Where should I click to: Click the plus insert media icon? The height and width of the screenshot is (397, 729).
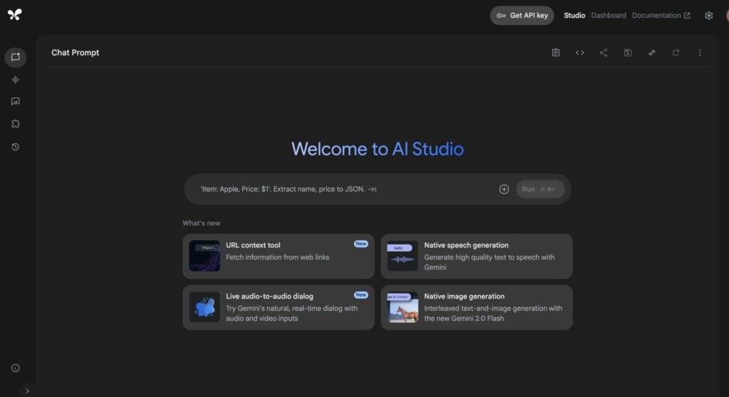tap(504, 189)
